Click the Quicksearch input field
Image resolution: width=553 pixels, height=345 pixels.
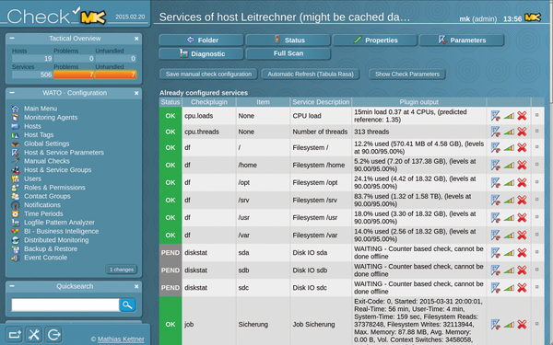65,305
